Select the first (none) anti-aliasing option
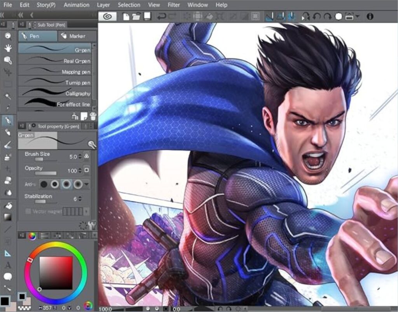Screen dimensions: 398x312 [44, 184]
